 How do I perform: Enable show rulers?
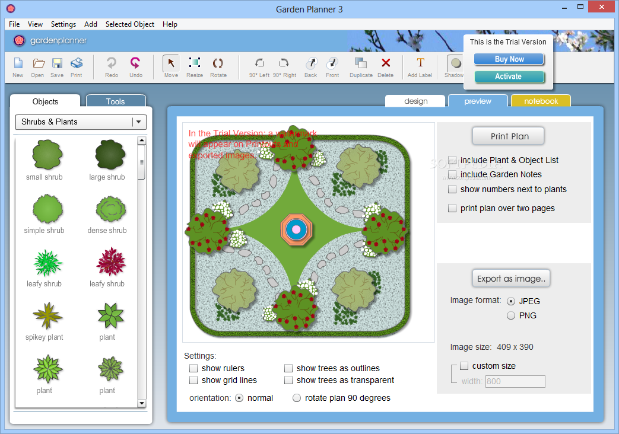pyautogui.click(x=193, y=368)
